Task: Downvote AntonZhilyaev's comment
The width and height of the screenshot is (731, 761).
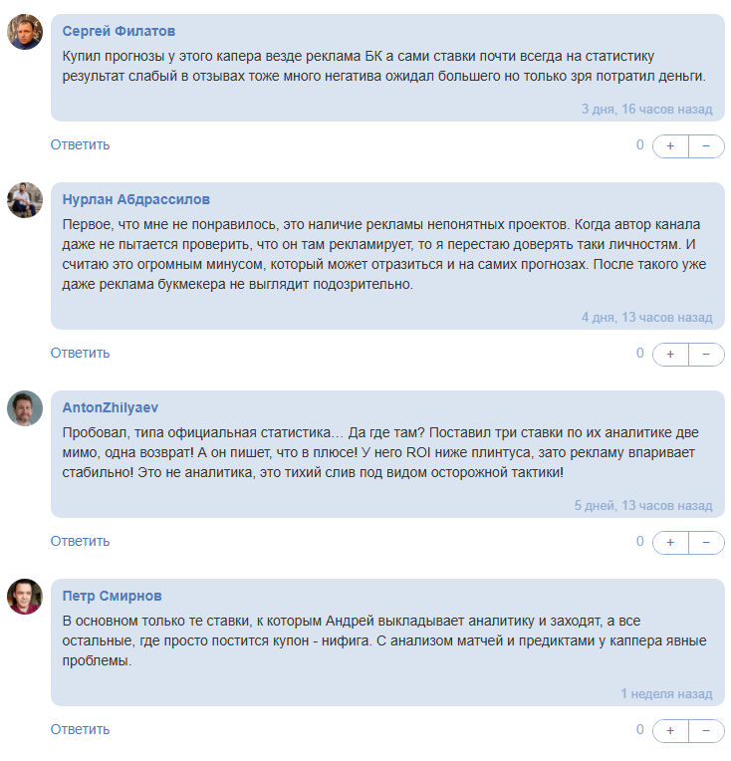Action: point(706,542)
